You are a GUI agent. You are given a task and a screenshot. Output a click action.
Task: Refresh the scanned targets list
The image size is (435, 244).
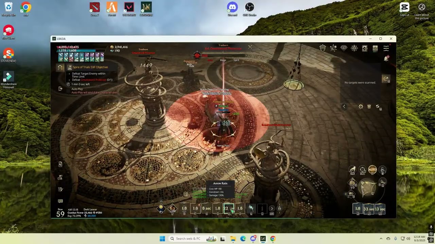coord(378,106)
